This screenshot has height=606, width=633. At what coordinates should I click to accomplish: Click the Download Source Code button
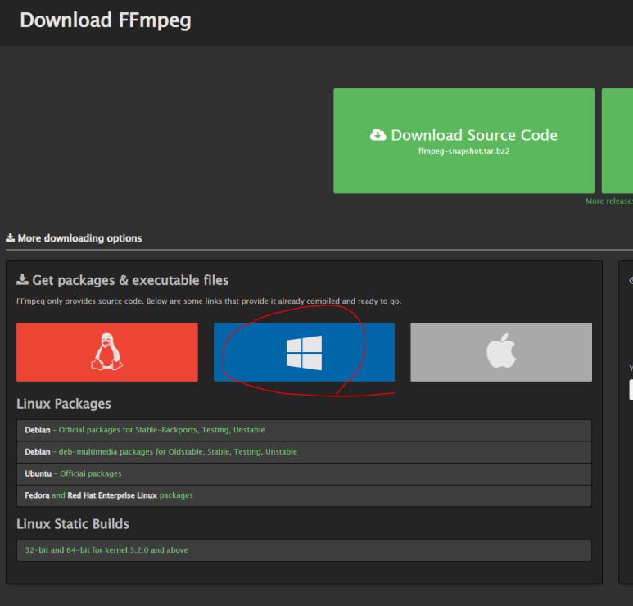coord(463,141)
